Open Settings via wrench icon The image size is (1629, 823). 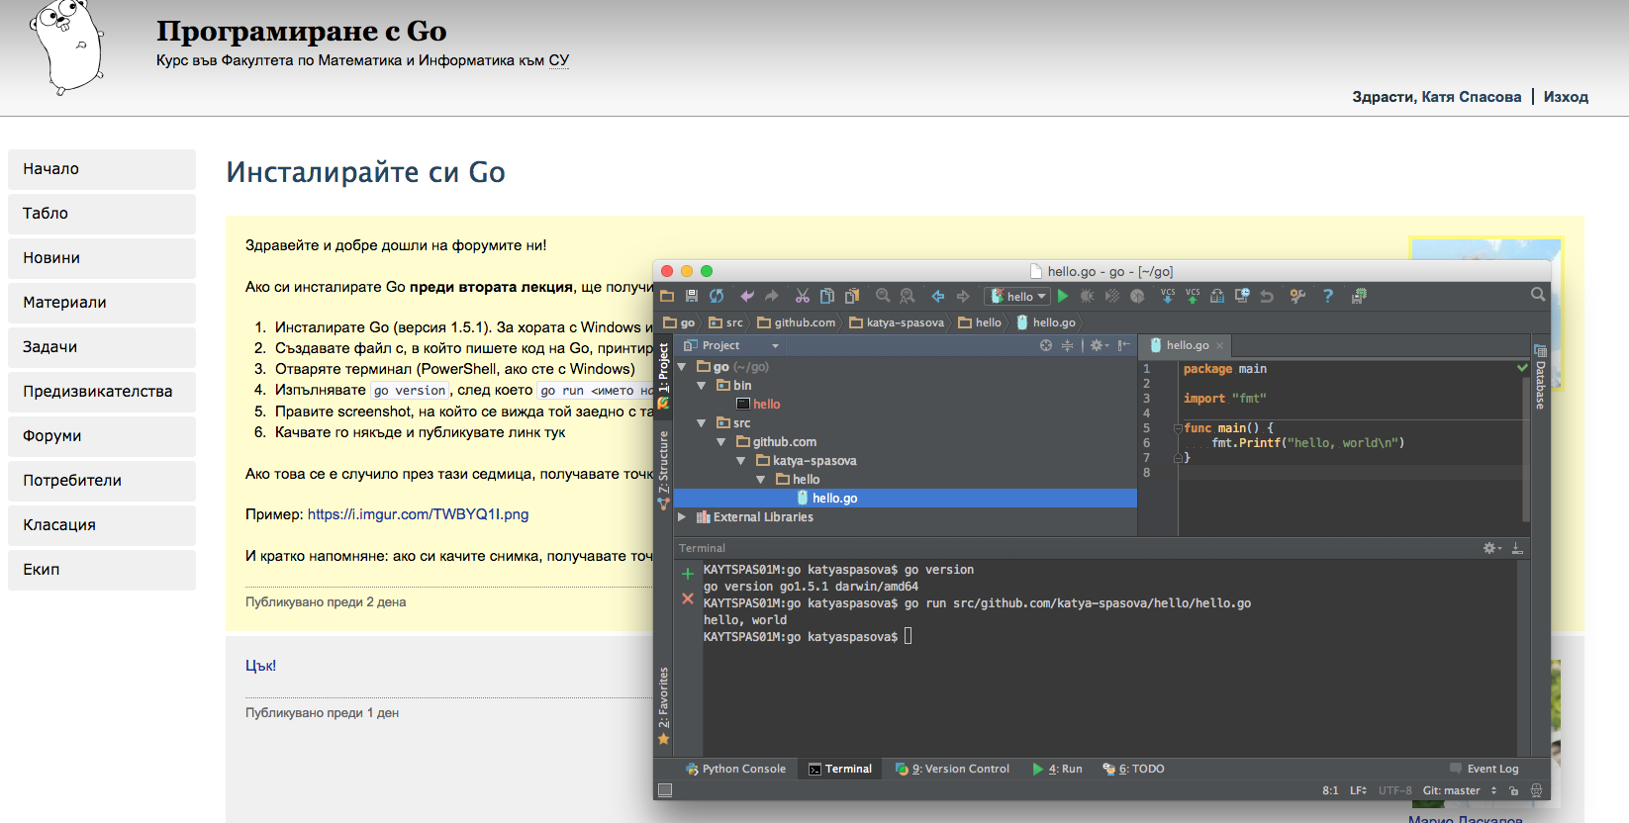coord(1297,296)
